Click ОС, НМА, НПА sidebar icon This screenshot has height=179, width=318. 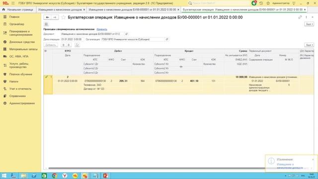pos(5,56)
